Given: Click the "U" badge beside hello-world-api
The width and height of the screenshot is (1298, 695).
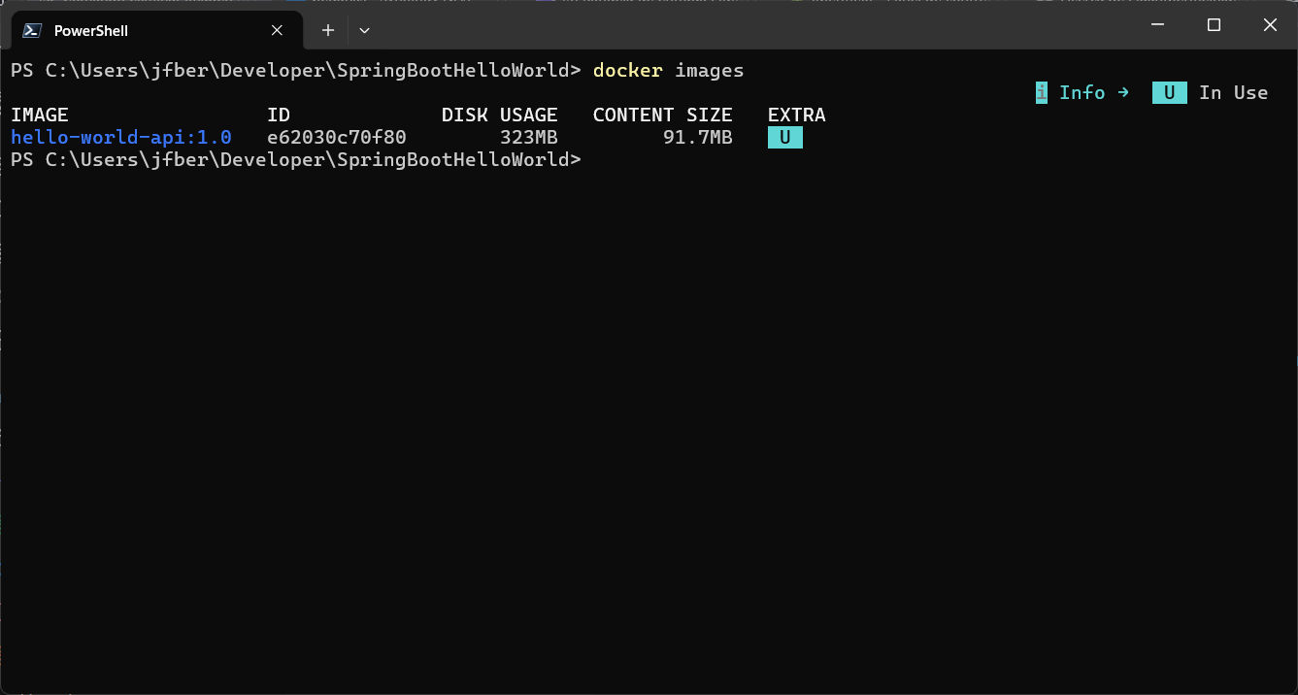Looking at the screenshot, I should click(x=784, y=137).
